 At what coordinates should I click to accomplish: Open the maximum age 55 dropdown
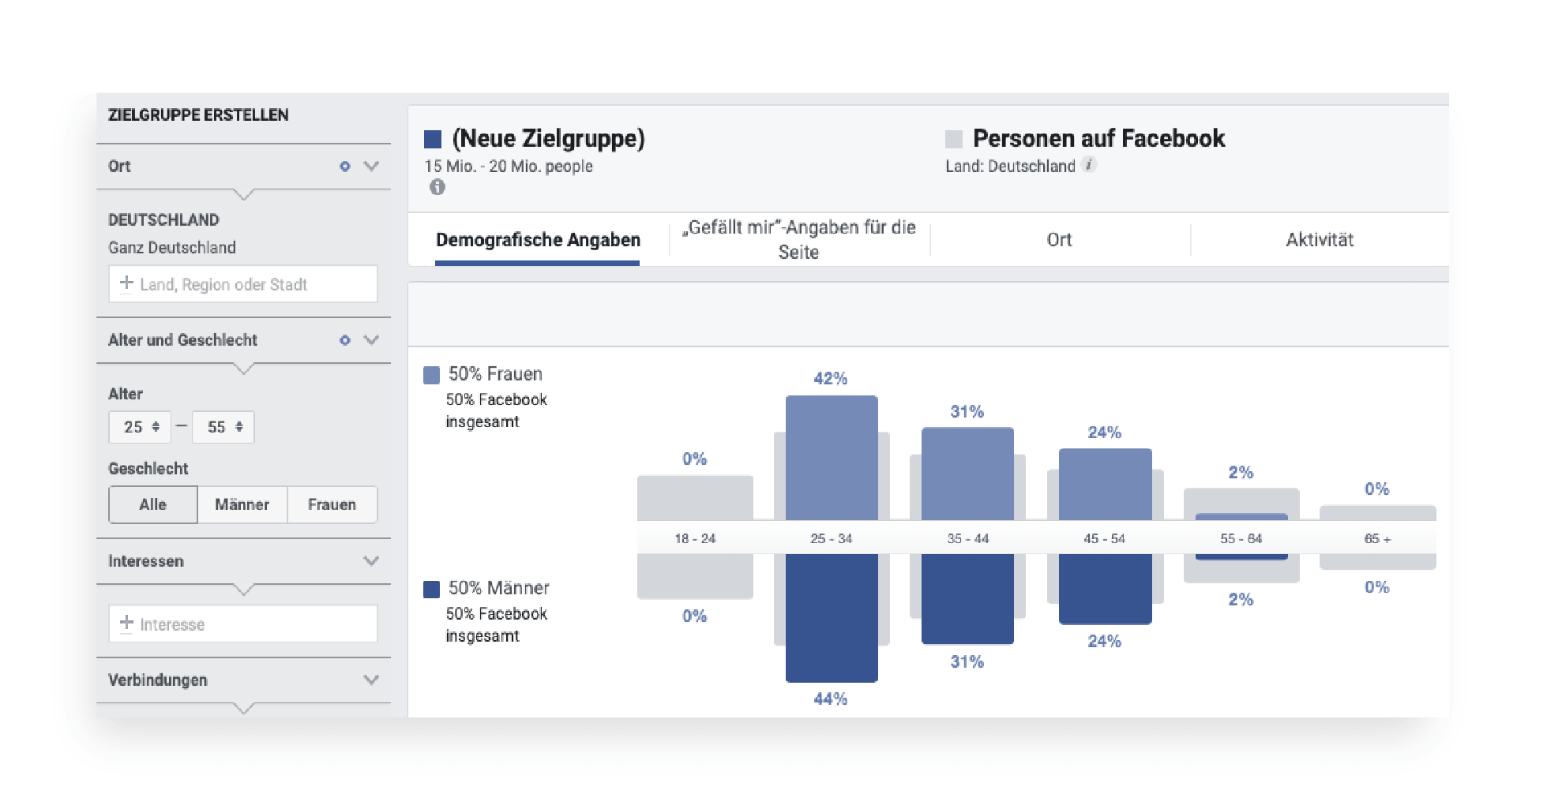(223, 427)
